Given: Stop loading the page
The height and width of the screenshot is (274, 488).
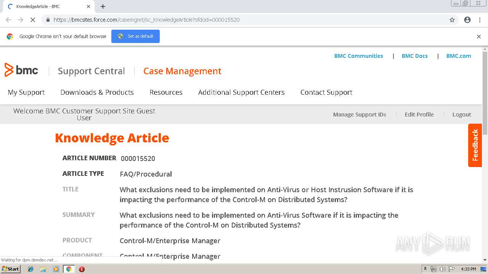Looking at the screenshot, I should [33, 20].
